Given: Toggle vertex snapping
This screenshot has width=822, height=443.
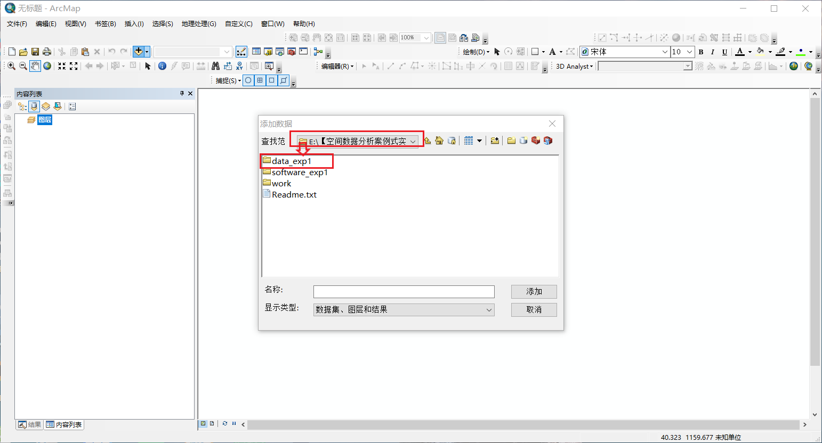Looking at the screenshot, I should click(272, 80).
